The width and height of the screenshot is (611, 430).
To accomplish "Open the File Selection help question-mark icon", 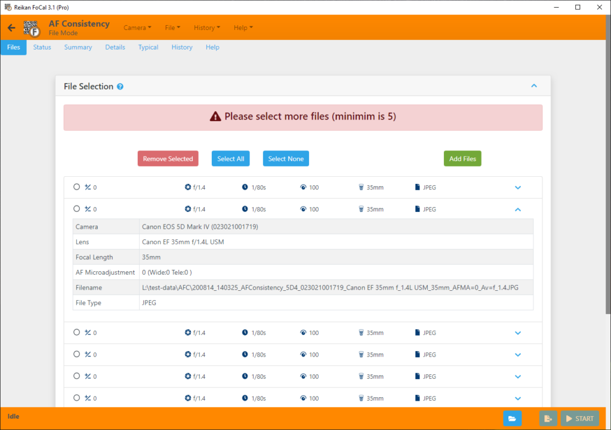I will tap(120, 87).
